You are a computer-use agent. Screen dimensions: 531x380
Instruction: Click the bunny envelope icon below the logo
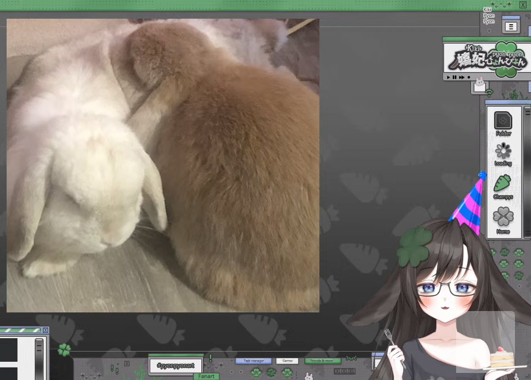479,85
